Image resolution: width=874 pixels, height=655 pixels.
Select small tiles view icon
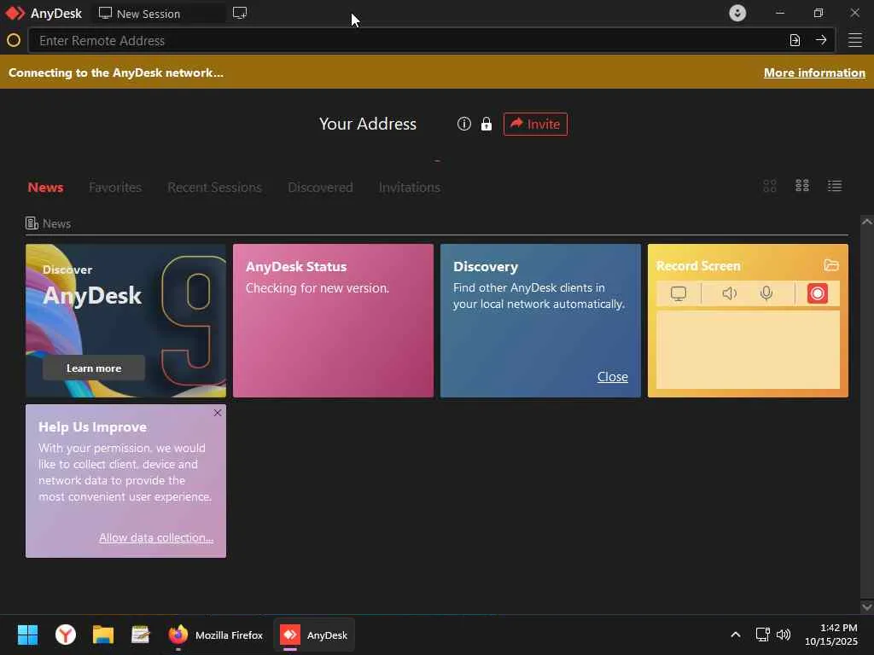802,185
